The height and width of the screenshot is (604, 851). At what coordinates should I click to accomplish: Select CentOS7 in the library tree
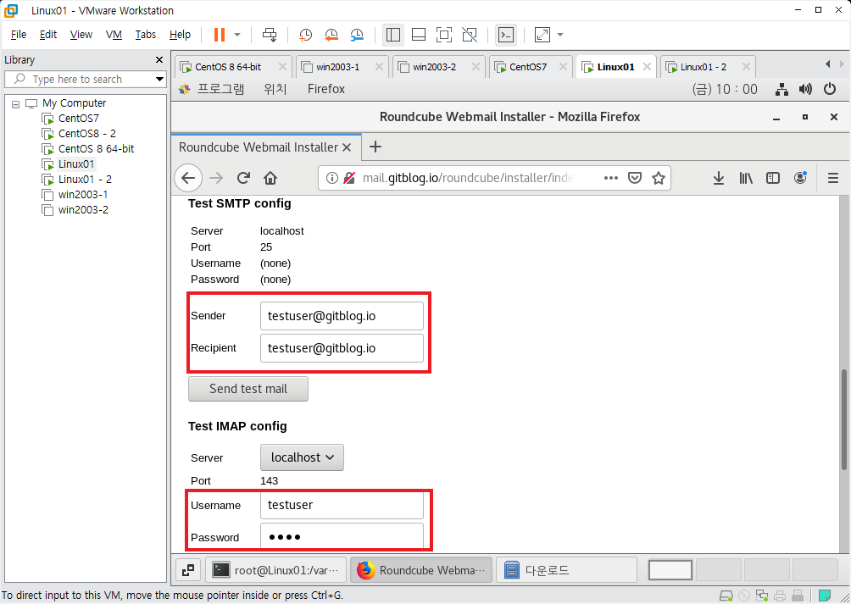(78, 119)
